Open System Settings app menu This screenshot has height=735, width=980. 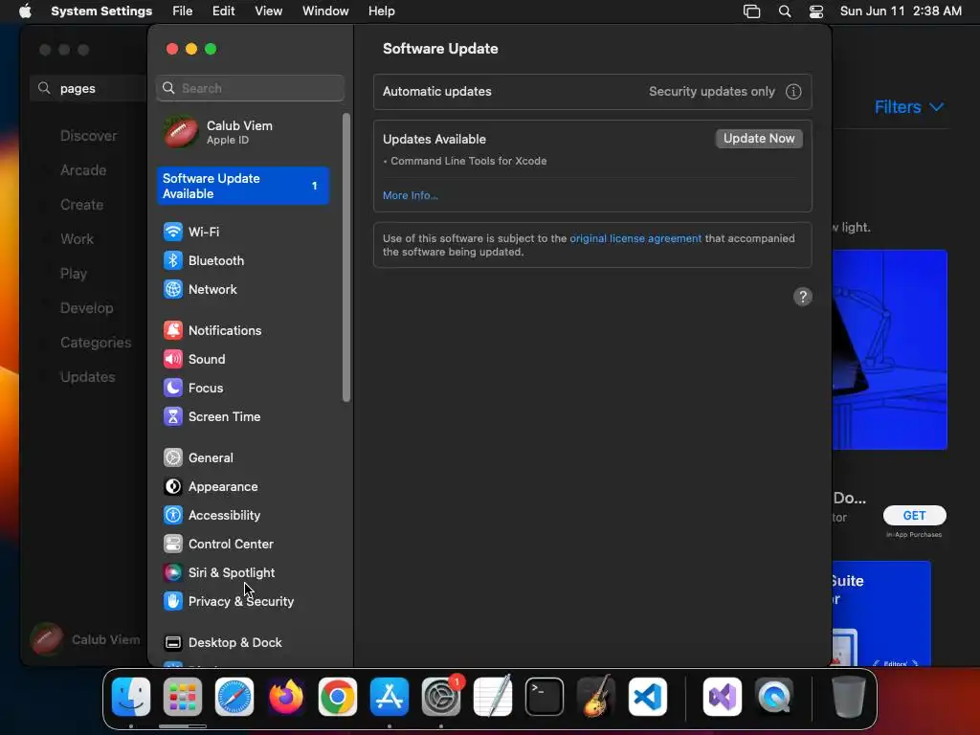[x=101, y=11]
